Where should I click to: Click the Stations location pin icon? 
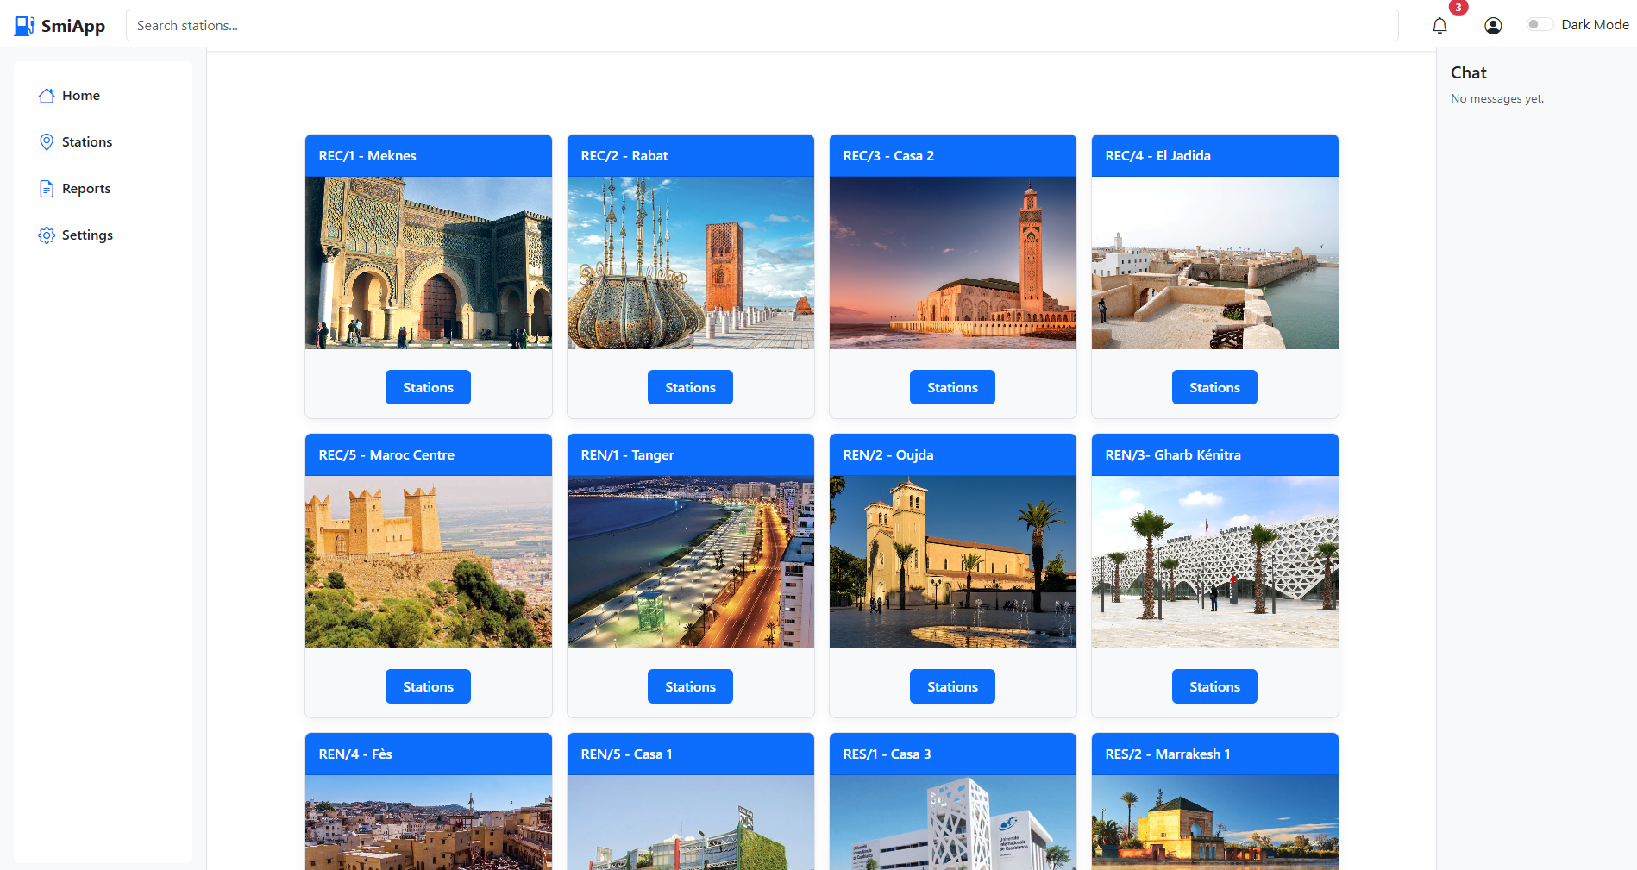point(47,142)
